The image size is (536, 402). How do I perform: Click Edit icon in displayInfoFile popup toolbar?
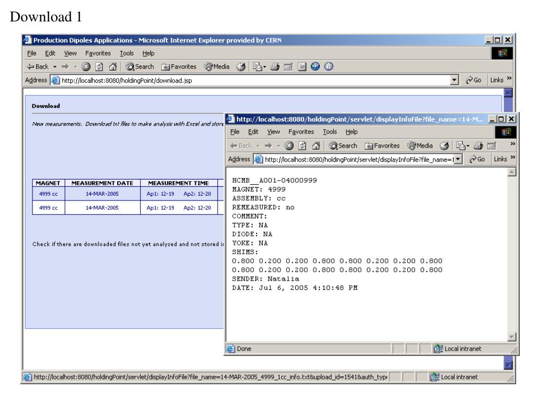click(492, 146)
